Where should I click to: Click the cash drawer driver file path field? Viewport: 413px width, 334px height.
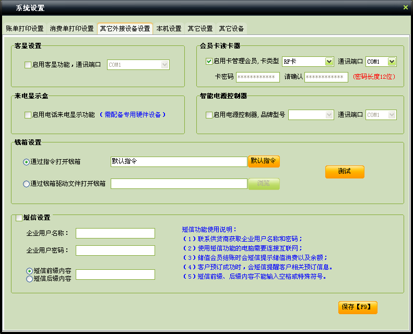[179, 184]
